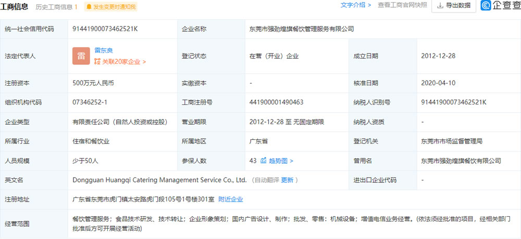Click the insured count value 43

click(253, 161)
